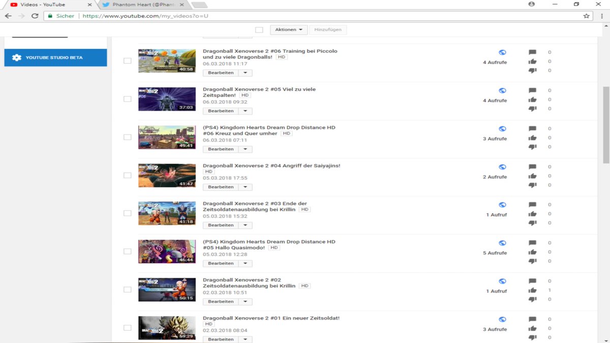This screenshot has height=343, width=610.
Task: Expand Bearbeiten arrow for Xenoverse 2 #04
Action: [246, 187]
